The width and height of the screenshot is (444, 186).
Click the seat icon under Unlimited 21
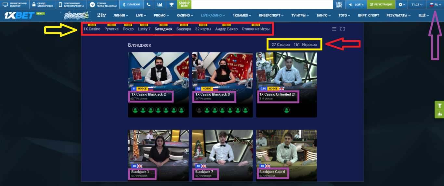(287, 110)
